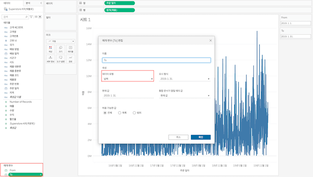Click the Superstore KR data source icon
This screenshot has height=177, width=313.
point(5,9)
